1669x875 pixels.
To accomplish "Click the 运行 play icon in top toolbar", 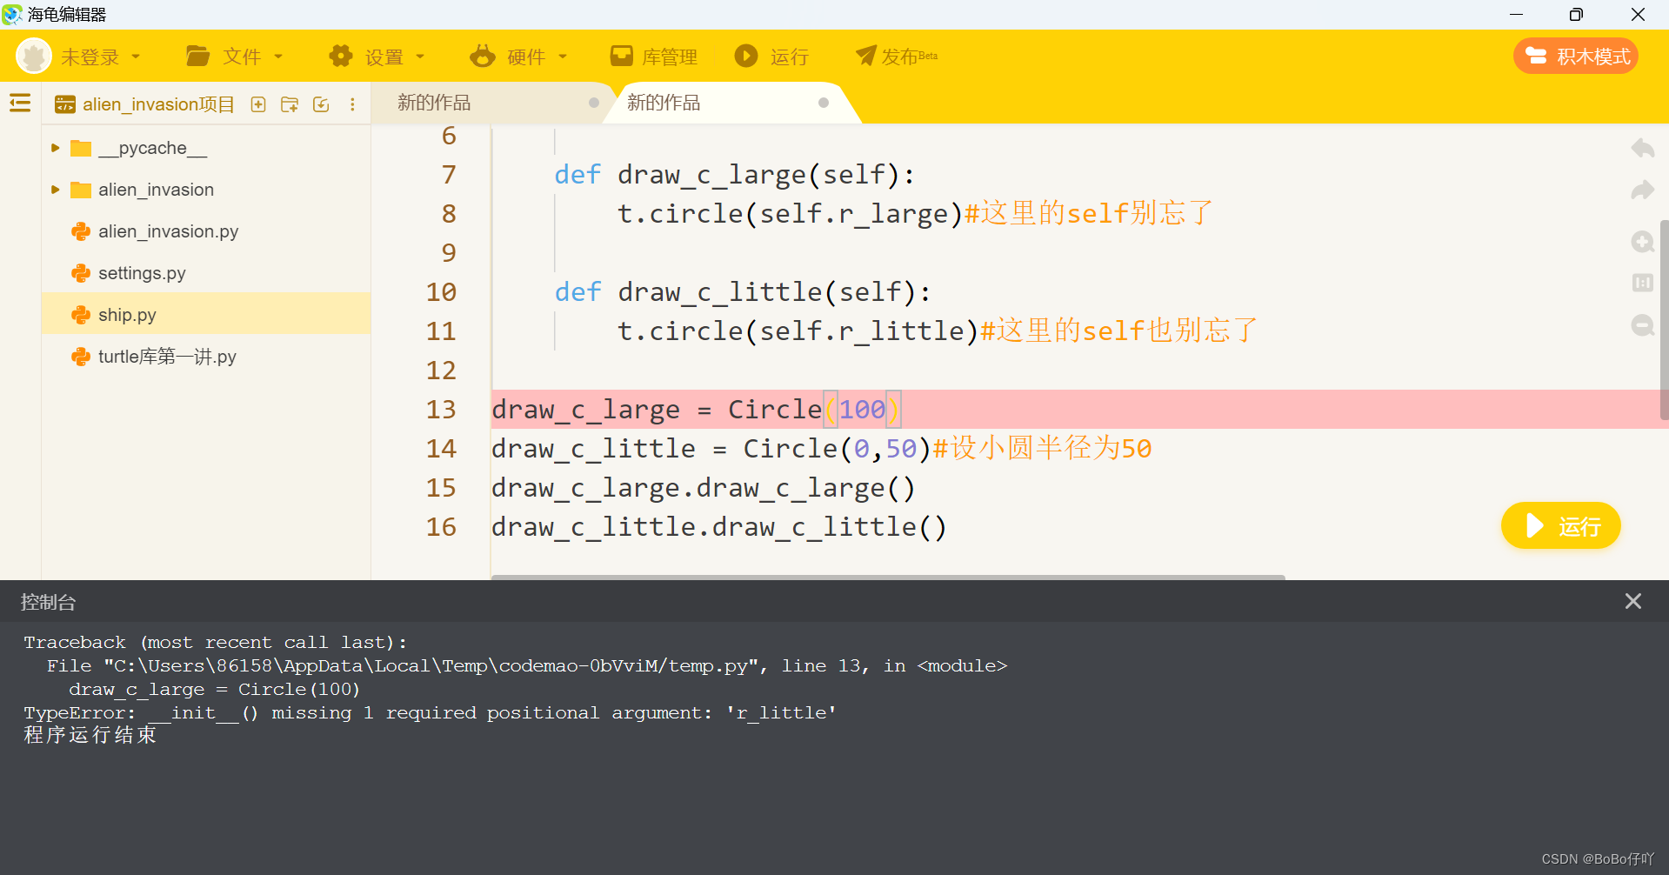I will (745, 57).
